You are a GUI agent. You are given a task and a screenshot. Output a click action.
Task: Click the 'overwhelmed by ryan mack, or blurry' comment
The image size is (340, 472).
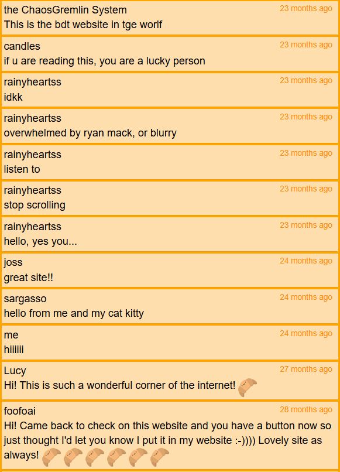pyautogui.click(x=90, y=133)
